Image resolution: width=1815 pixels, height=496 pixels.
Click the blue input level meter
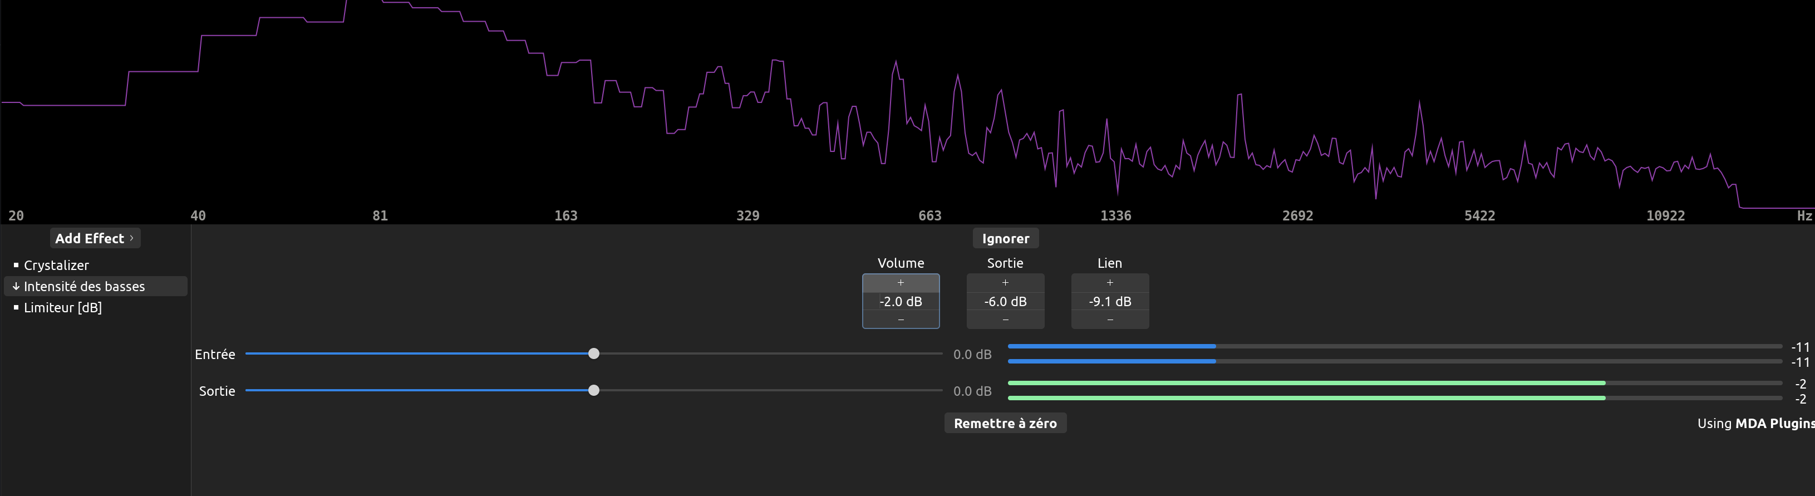coord(1395,353)
